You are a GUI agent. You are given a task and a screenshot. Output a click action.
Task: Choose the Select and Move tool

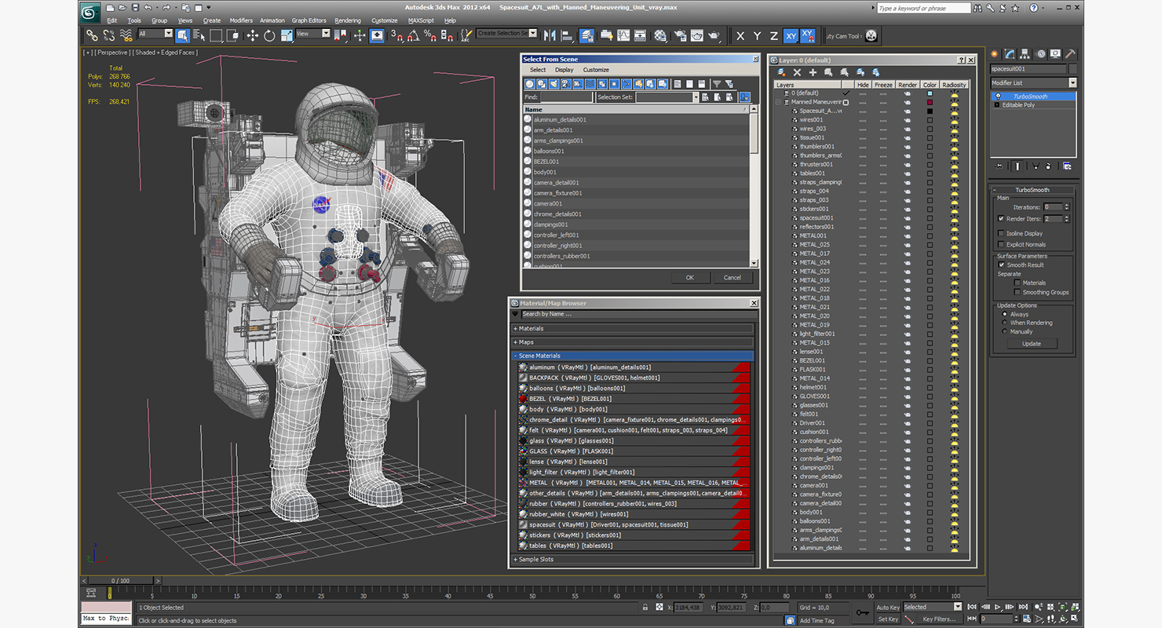pyautogui.click(x=252, y=35)
